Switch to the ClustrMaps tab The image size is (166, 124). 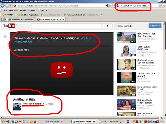(21, 20)
